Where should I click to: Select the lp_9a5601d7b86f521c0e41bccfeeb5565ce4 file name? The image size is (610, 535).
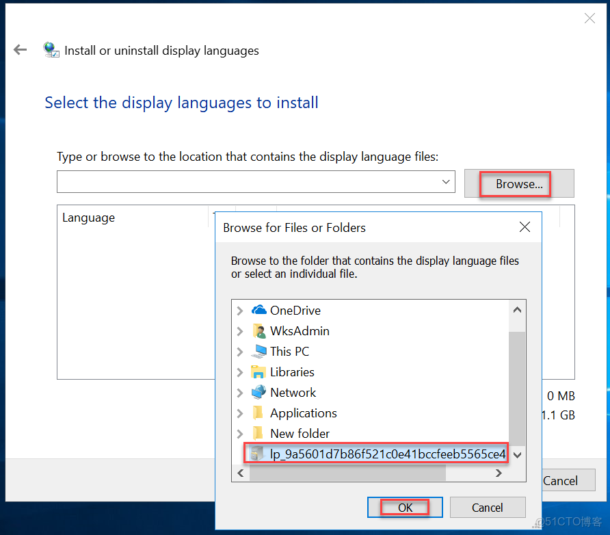click(388, 454)
